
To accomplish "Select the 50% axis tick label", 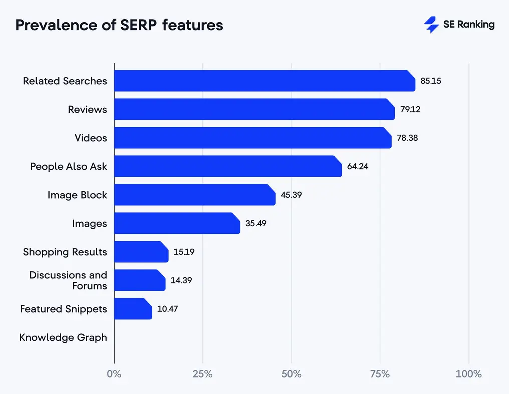I will pos(292,374).
